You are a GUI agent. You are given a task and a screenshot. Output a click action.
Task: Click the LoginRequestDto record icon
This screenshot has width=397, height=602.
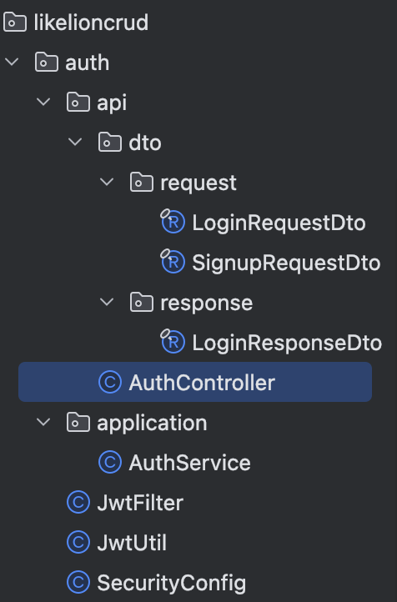(x=173, y=222)
